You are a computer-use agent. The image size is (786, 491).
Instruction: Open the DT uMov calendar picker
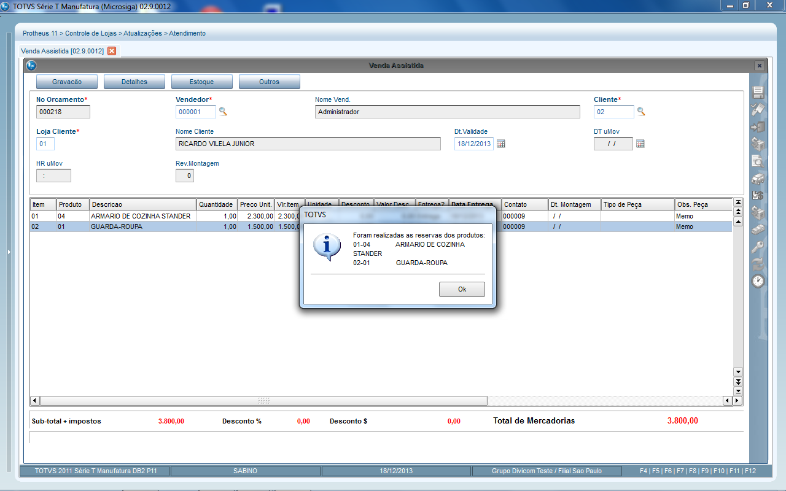pos(640,144)
